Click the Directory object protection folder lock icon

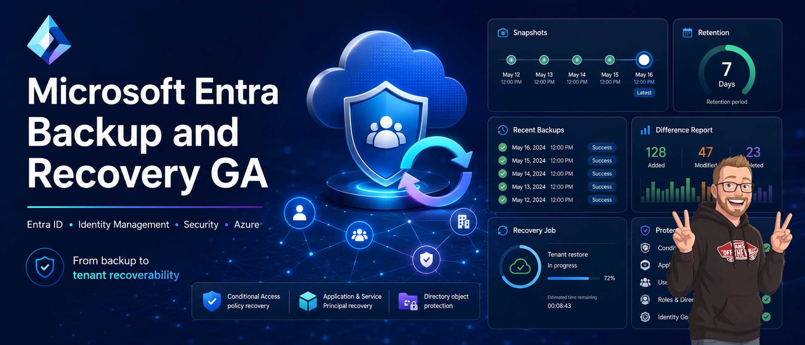click(408, 301)
